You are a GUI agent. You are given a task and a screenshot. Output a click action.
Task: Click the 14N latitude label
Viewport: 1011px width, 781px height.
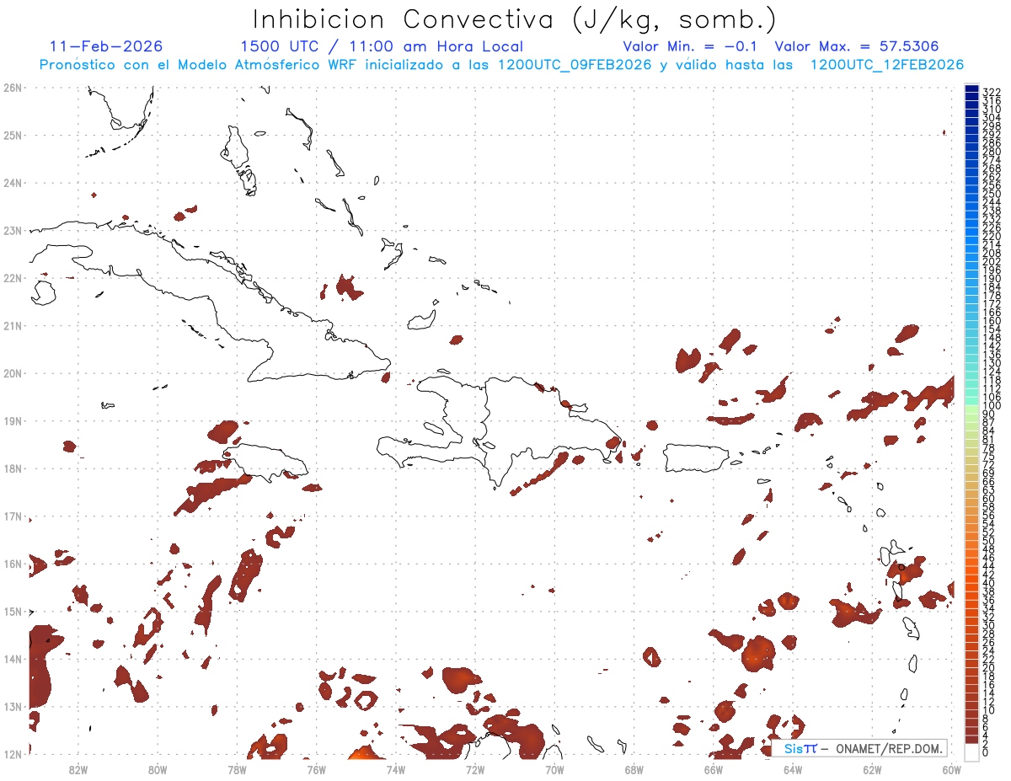click(x=13, y=659)
